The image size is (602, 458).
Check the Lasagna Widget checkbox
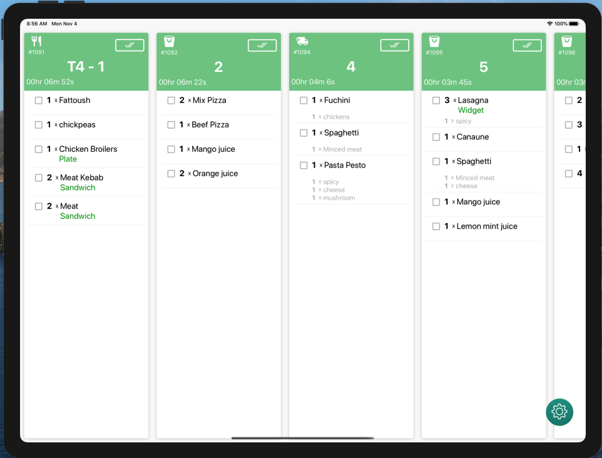point(436,101)
